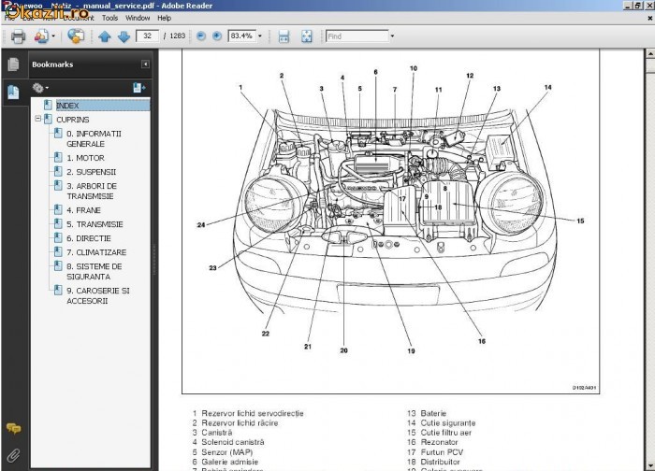This screenshot has width=655, height=471.
Task: Click the Bookmarks panel title
Action: coord(52,64)
